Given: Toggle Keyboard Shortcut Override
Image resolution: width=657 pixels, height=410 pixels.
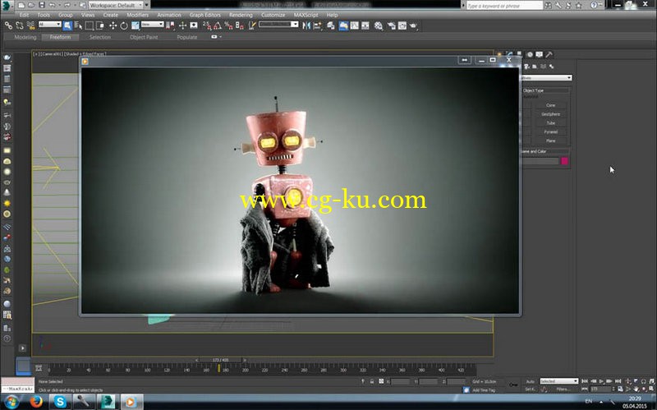Looking at the screenshot, I should click(194, 25).
